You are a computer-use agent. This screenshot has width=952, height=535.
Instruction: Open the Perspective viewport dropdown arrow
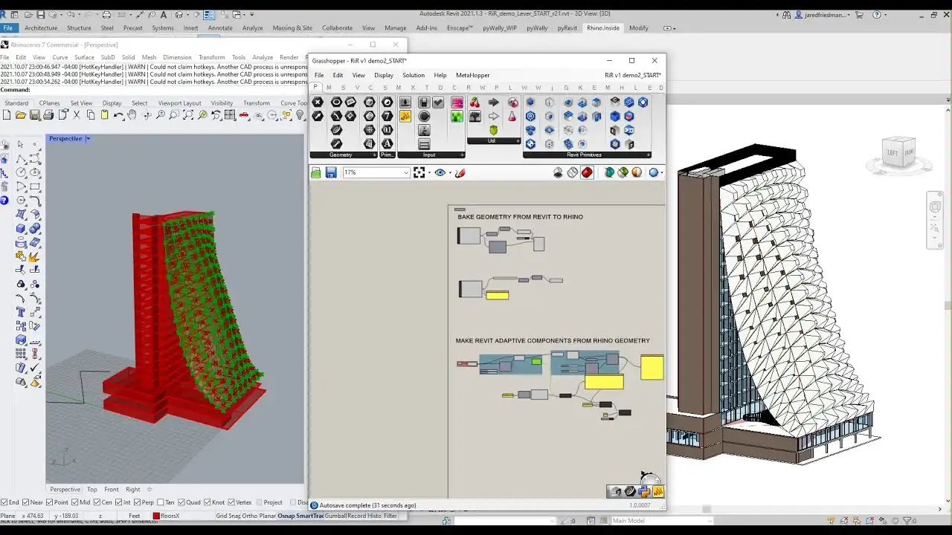click(x=88, y=139)
